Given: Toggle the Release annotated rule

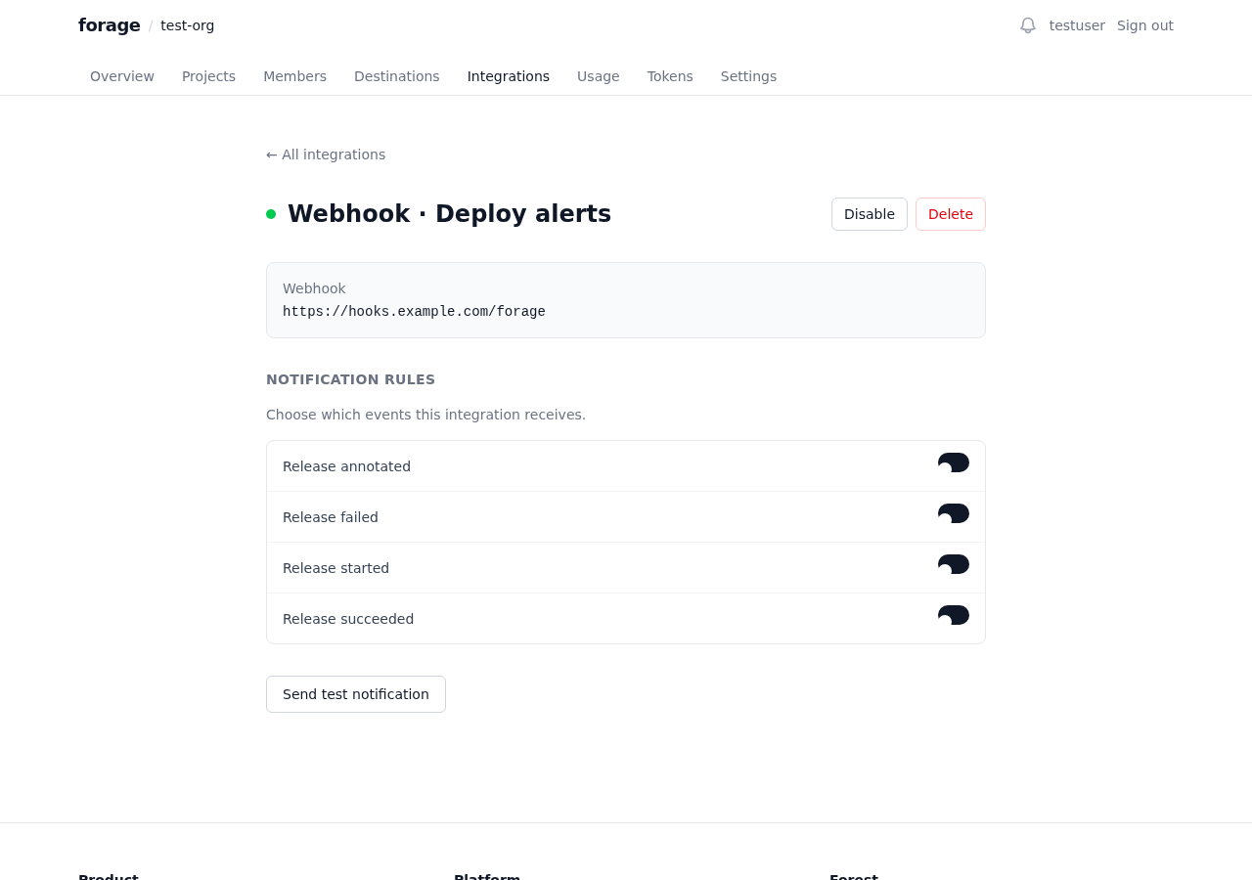Looking at the screenshot, I should pyautogui.click(x=953, y=463).
